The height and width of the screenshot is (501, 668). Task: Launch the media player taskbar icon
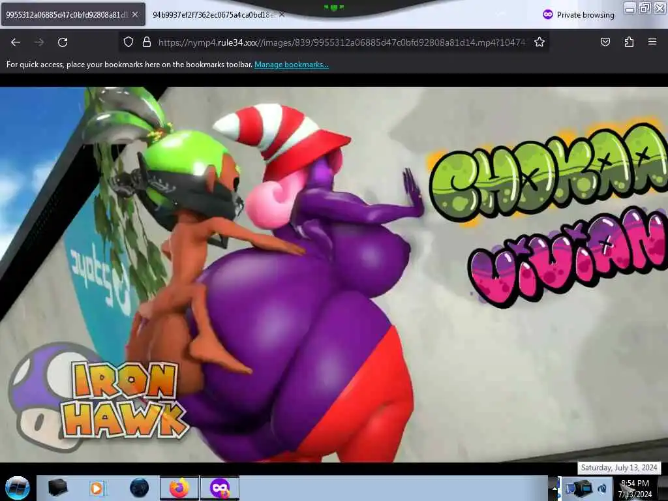click(97, 488)
